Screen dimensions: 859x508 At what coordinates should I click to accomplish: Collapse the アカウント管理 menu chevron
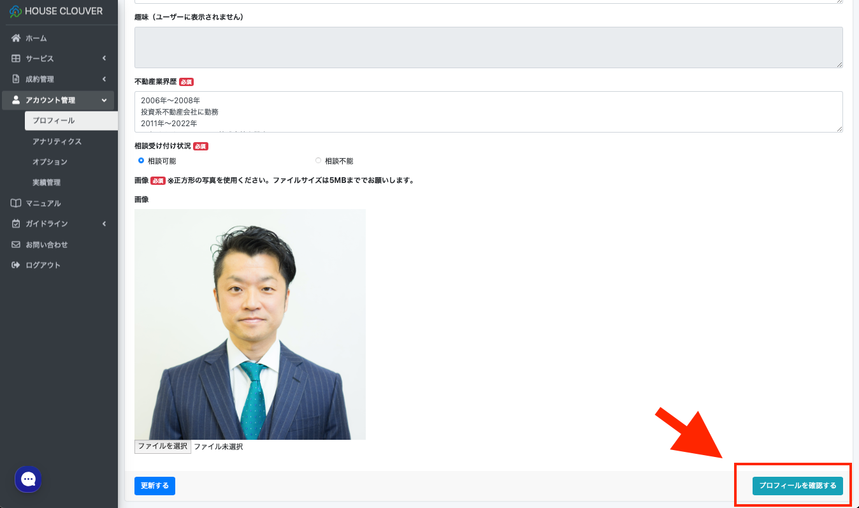coord(104,100)
